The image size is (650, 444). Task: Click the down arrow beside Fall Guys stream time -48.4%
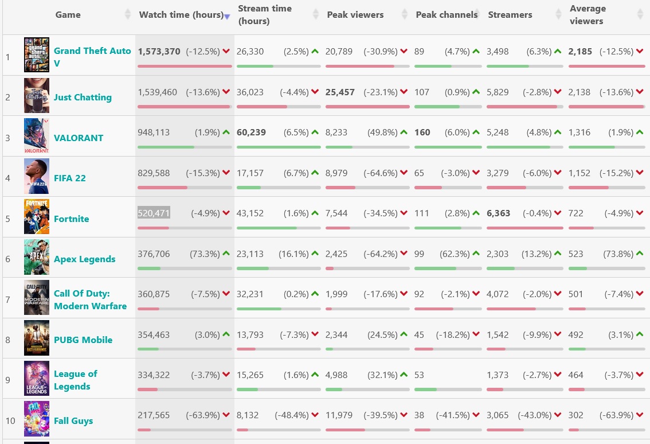pos(315,415)
